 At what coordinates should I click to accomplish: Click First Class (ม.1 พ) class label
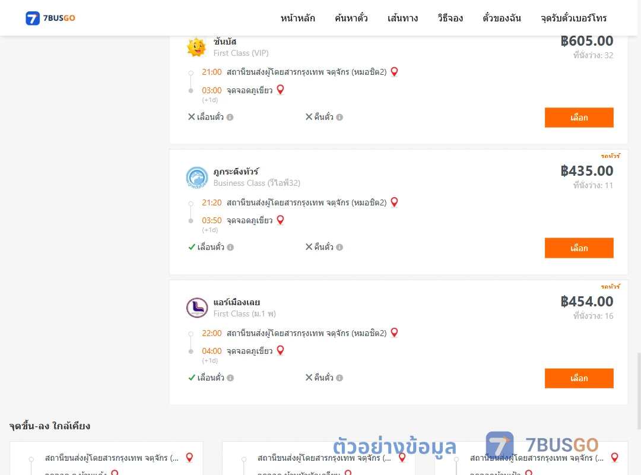click(245, 314)
